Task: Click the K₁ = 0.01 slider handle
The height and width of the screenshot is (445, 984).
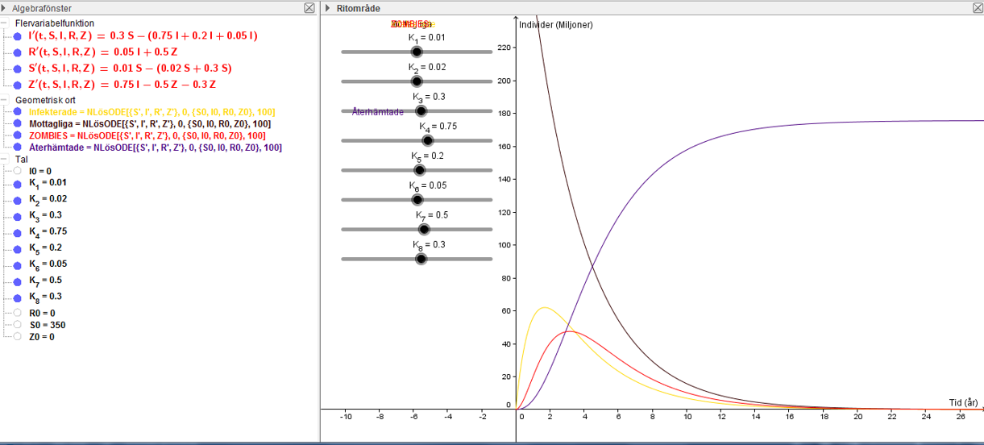Action: click(417, 52)
